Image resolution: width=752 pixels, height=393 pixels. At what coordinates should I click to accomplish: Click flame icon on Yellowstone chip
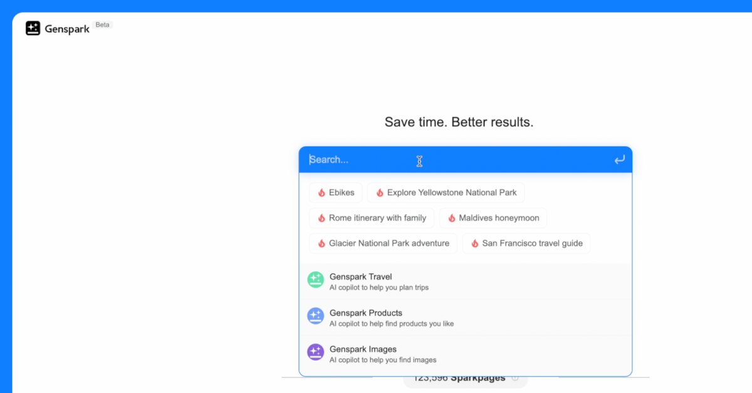(380, 193)
